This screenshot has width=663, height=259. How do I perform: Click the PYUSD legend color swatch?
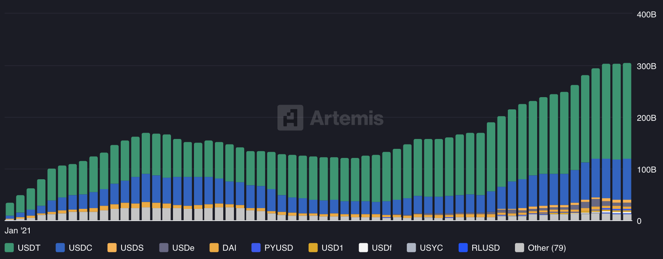[x=256, y=248]
